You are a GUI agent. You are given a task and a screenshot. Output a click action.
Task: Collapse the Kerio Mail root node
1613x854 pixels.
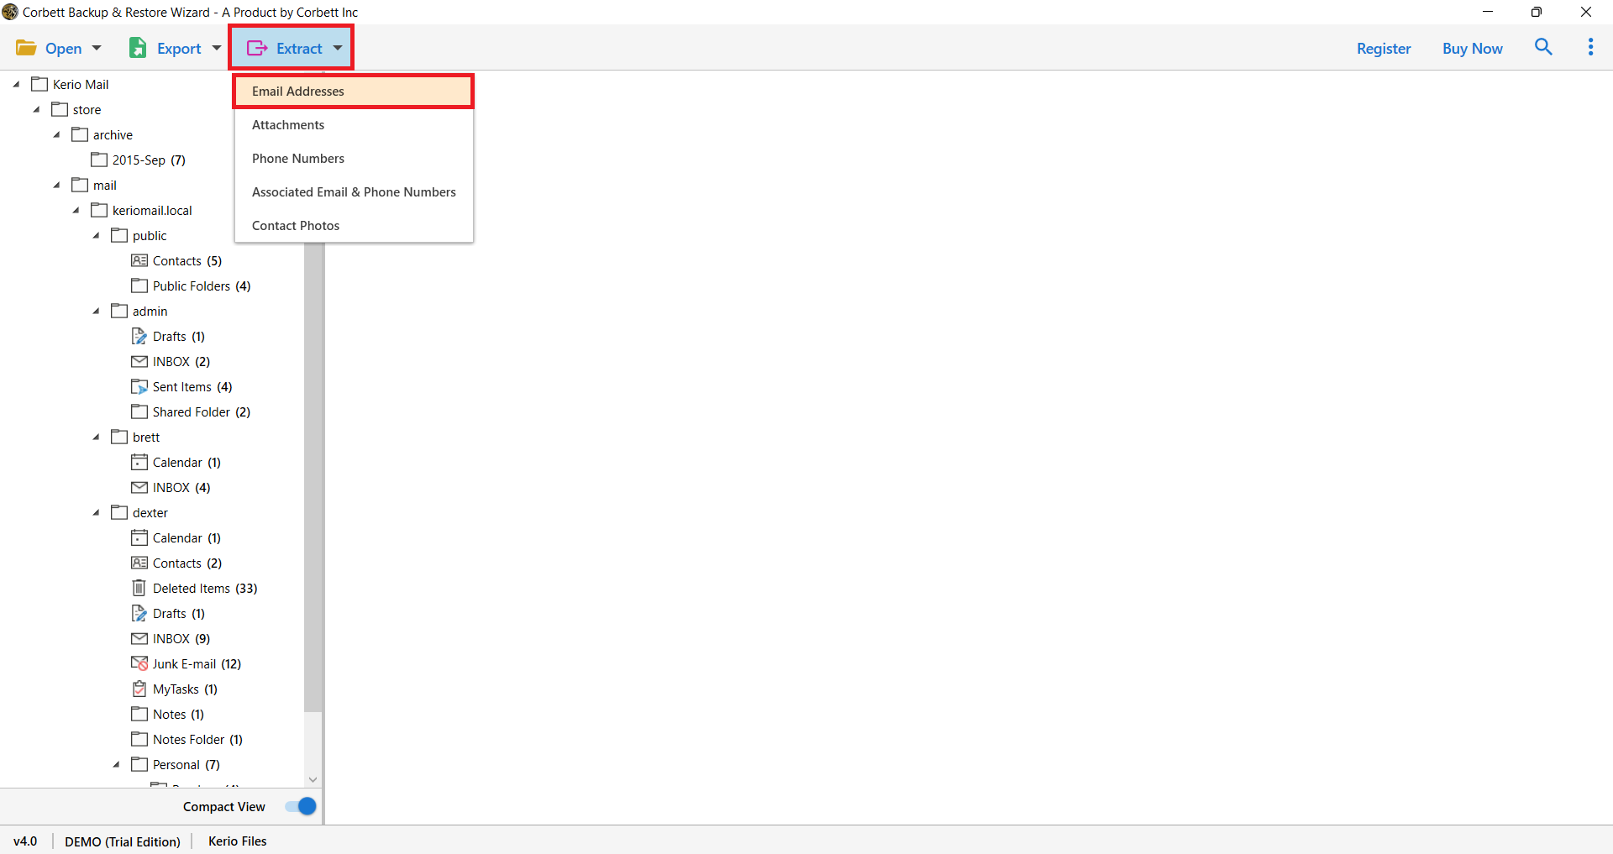click(16, 84)
